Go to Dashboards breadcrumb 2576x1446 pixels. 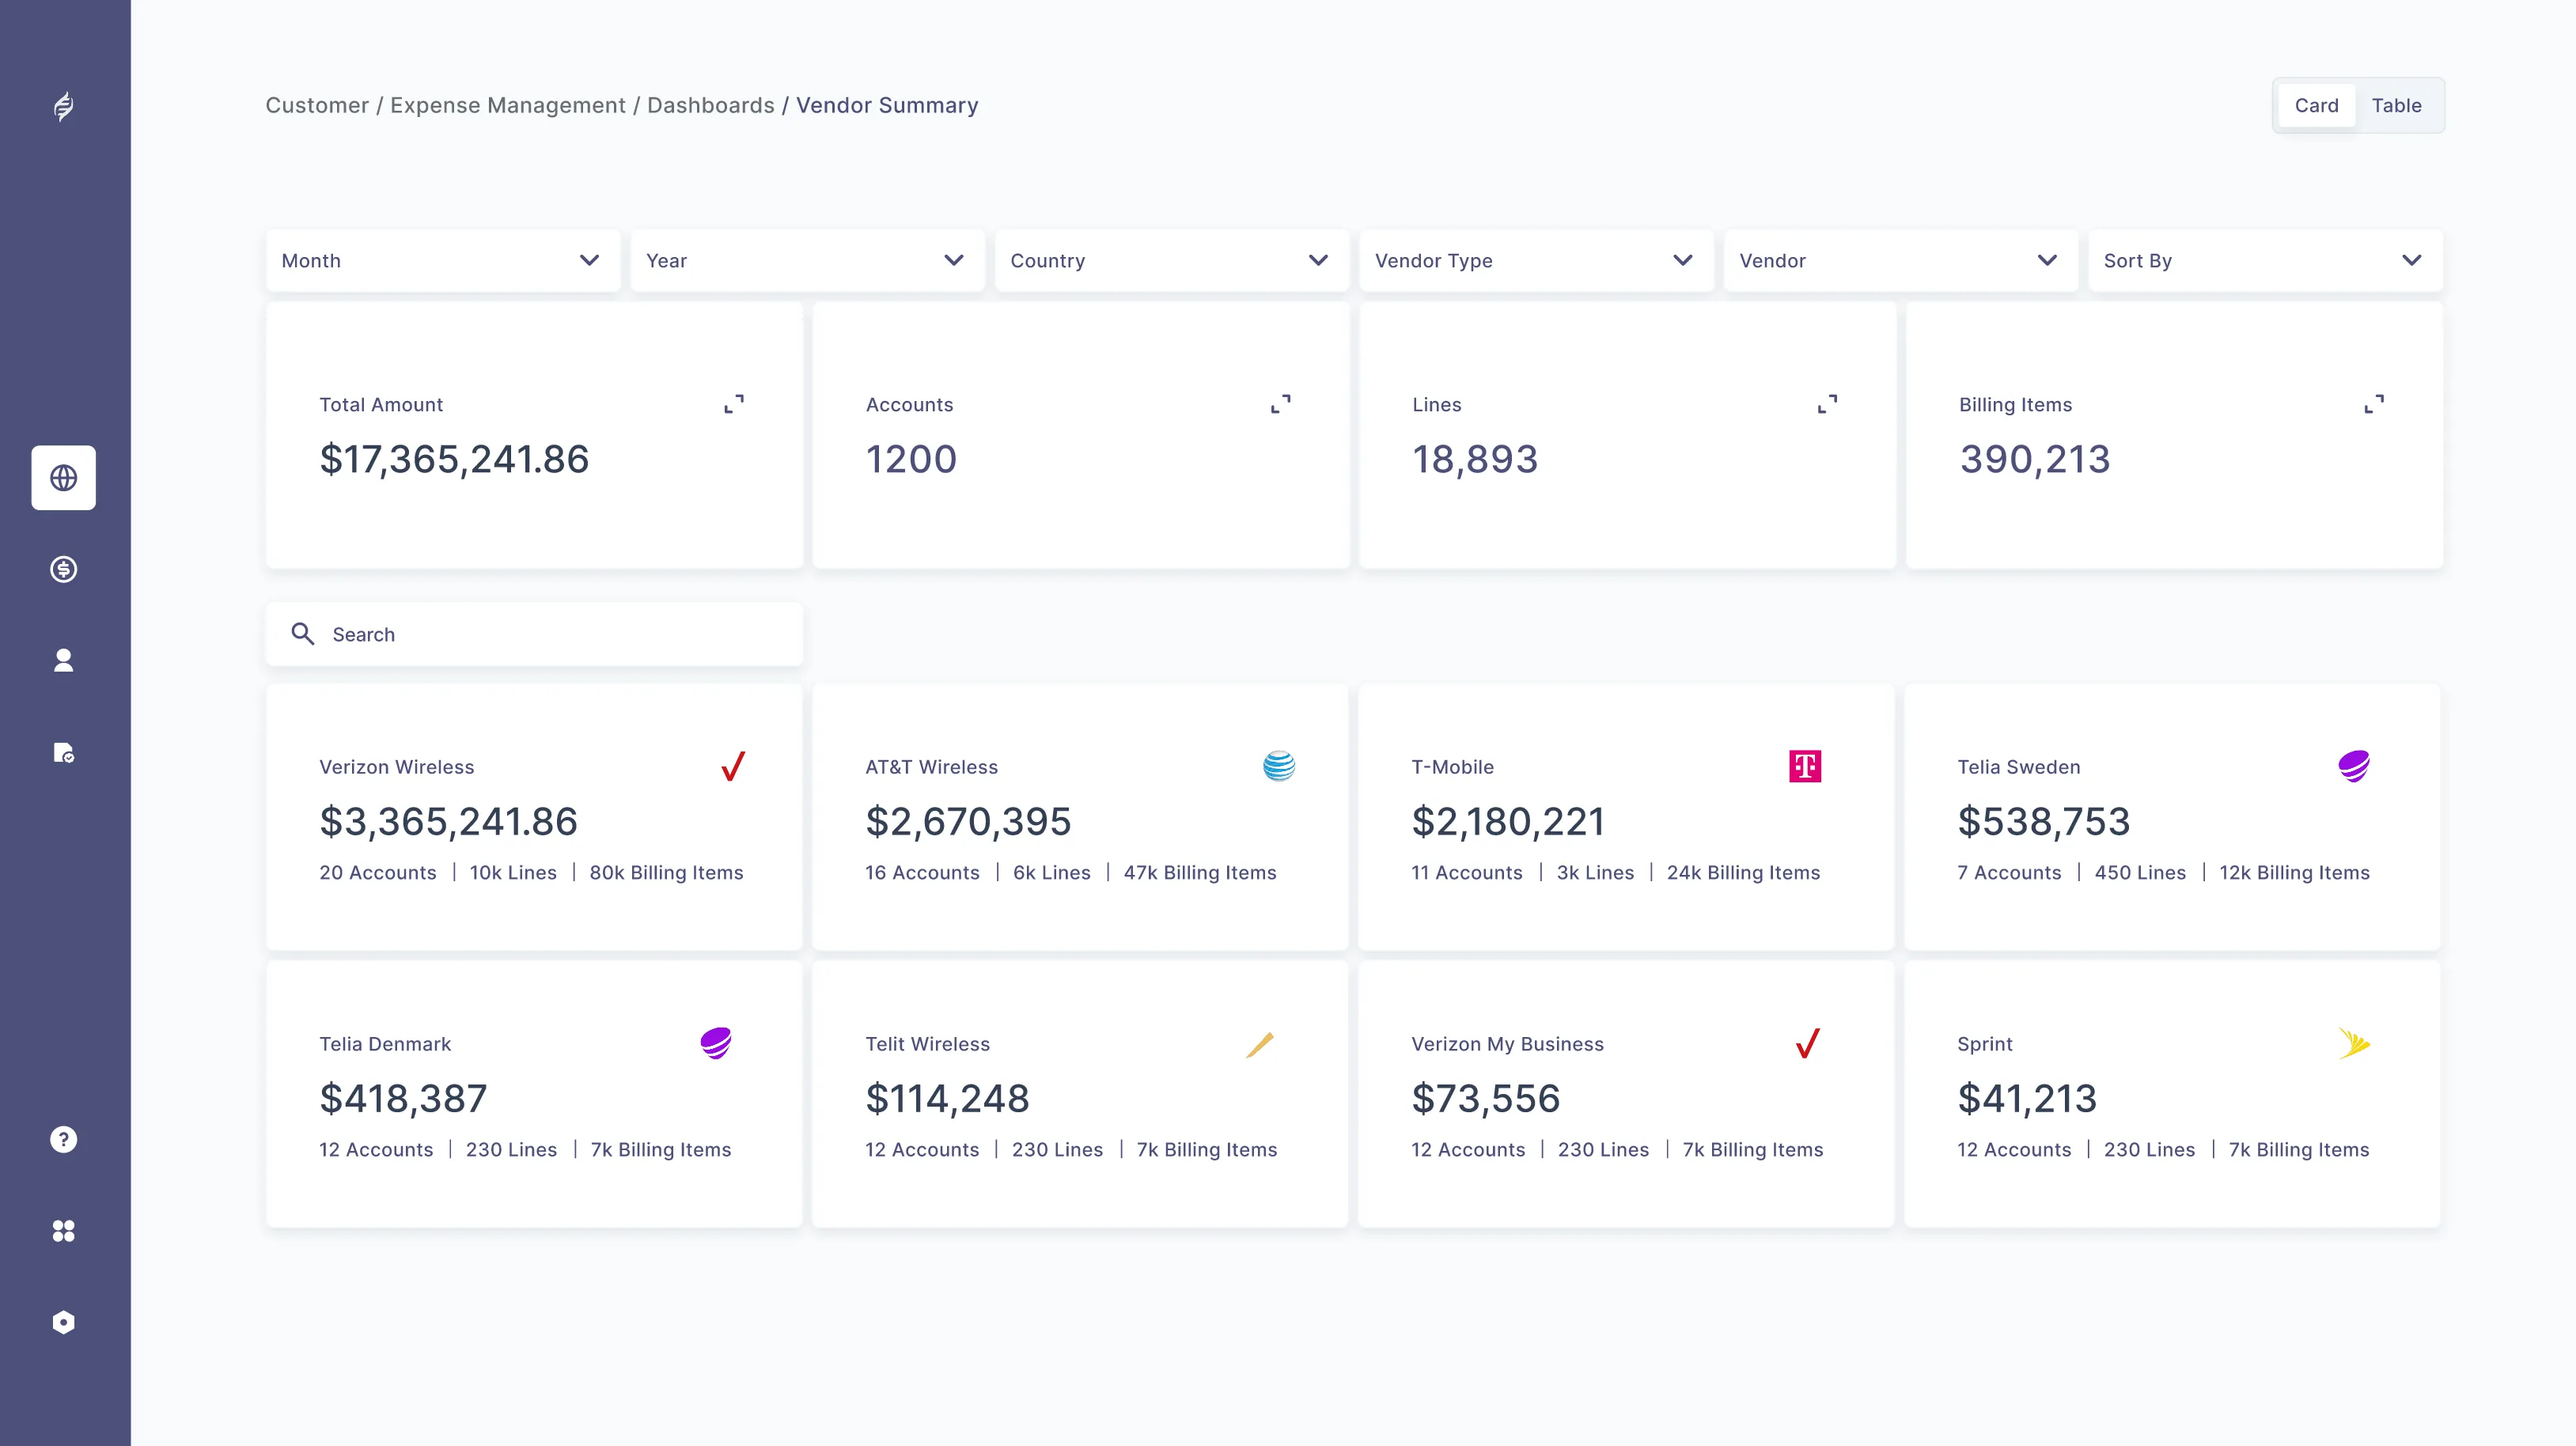pyautogui.click(x=710, y=105)
